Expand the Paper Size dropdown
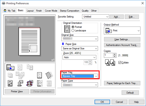 [80, 48]
